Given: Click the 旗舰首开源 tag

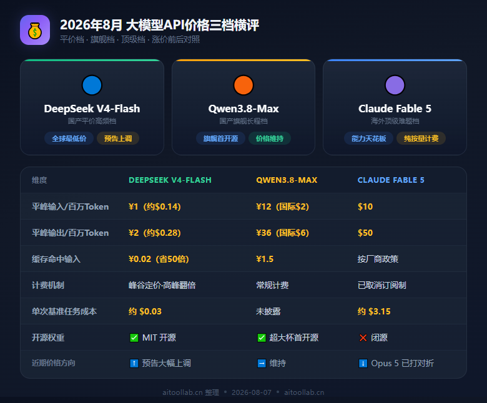Looking at the screenshot, I should [x=220, y=138].
